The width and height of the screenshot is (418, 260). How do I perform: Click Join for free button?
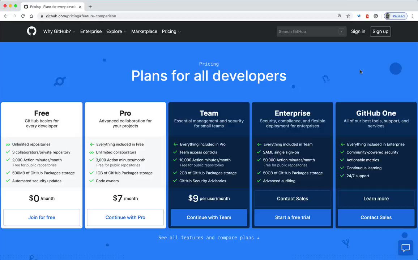pyautogui.click(x=42, y=217)
